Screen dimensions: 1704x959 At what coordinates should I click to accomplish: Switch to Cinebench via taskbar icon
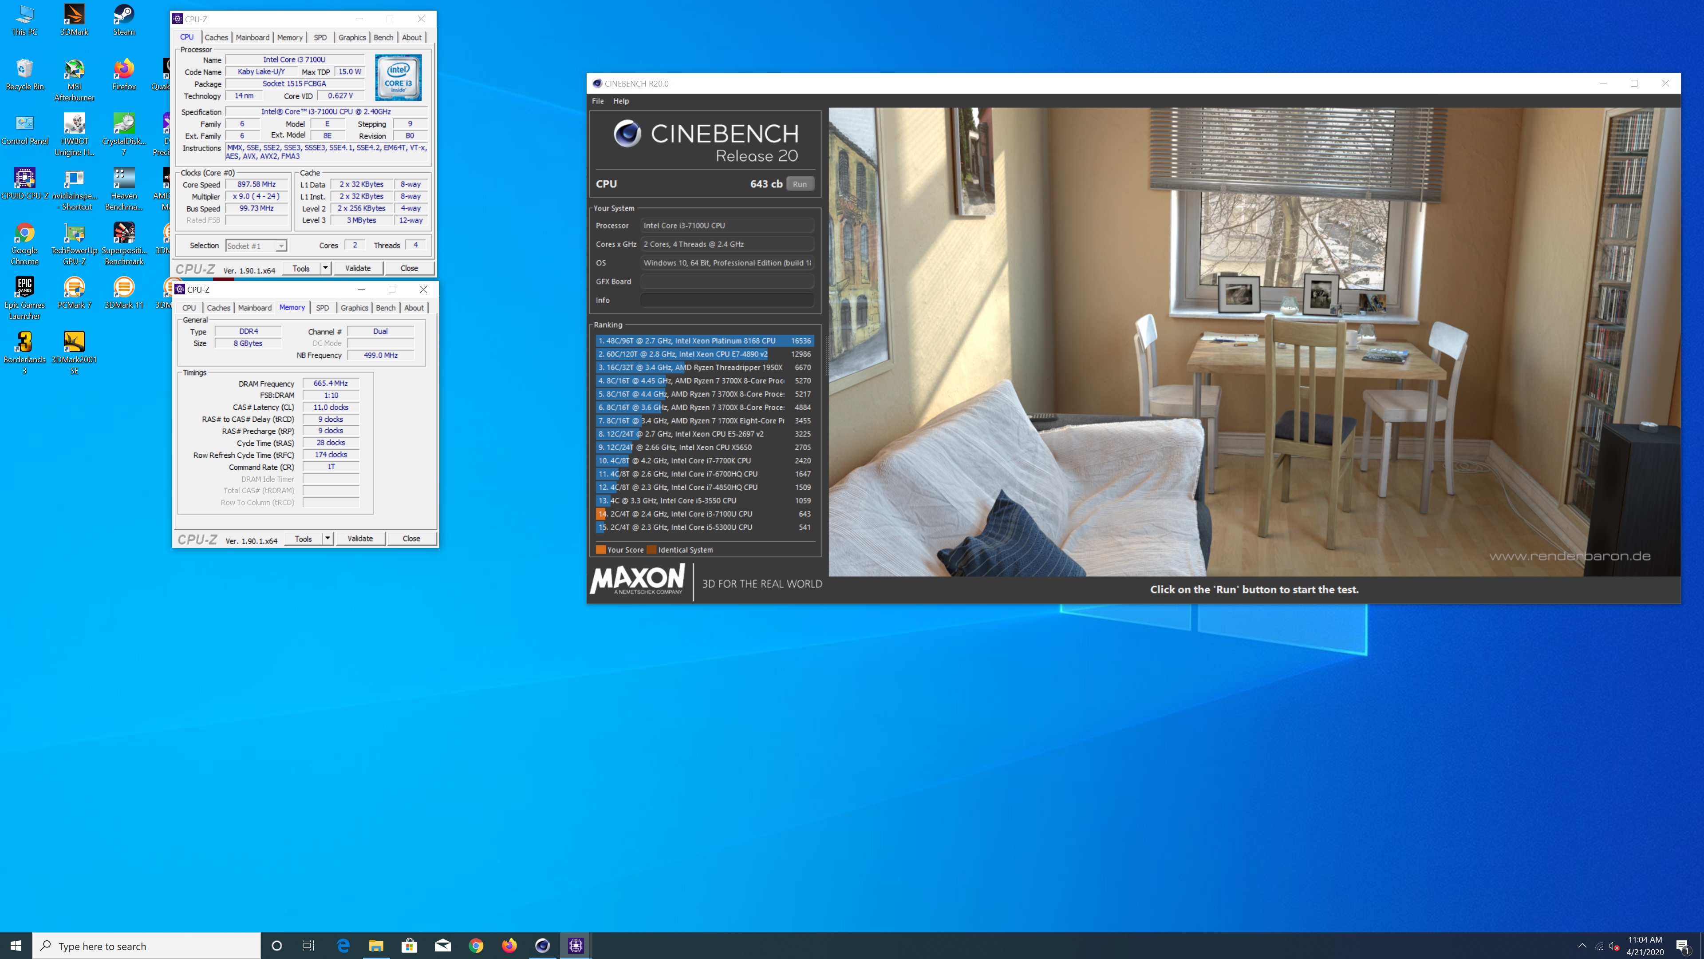[542, 946]
